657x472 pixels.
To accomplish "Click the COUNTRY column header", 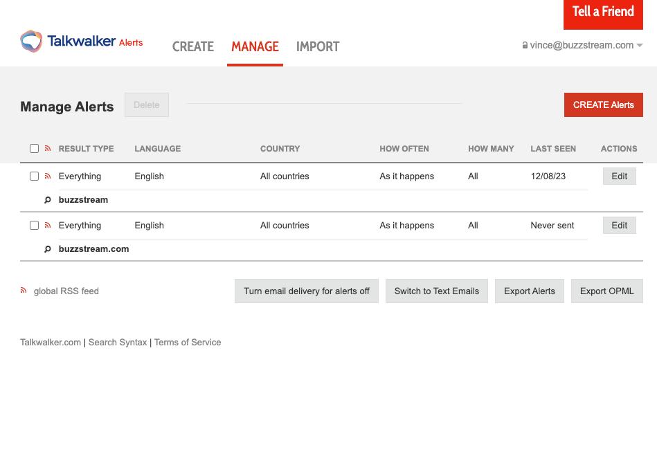I will pyautogui.click(x=280, y=149).
